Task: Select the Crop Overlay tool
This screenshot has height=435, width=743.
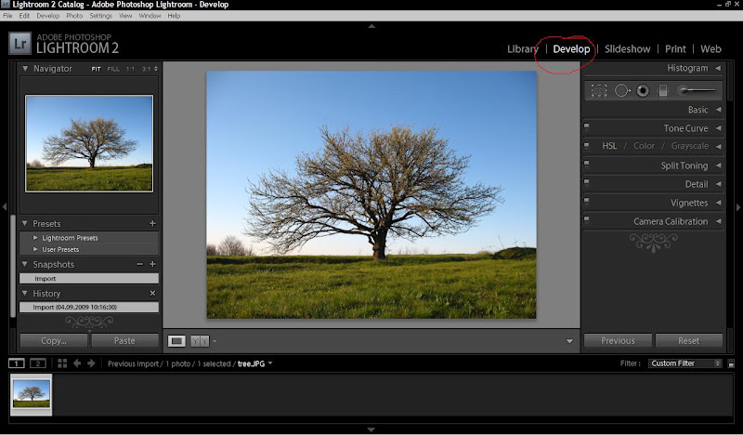Action: tap(599, 90)
